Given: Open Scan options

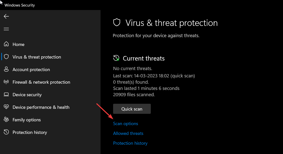Looking at the screenshot, I should click(x=125, y=123).
